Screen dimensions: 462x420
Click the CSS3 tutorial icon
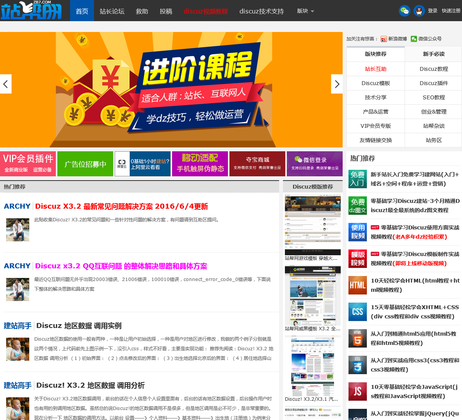(x=357, y=365)
